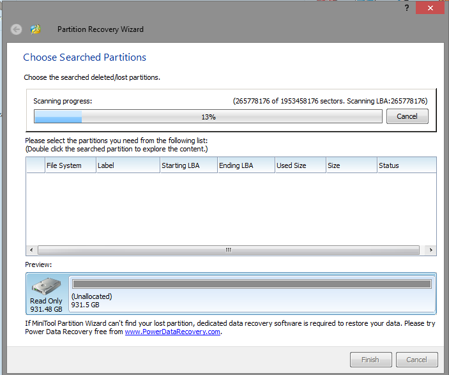Click the 'Choose Searched Partitions' heading
The image size is (449, 375).
85,57
